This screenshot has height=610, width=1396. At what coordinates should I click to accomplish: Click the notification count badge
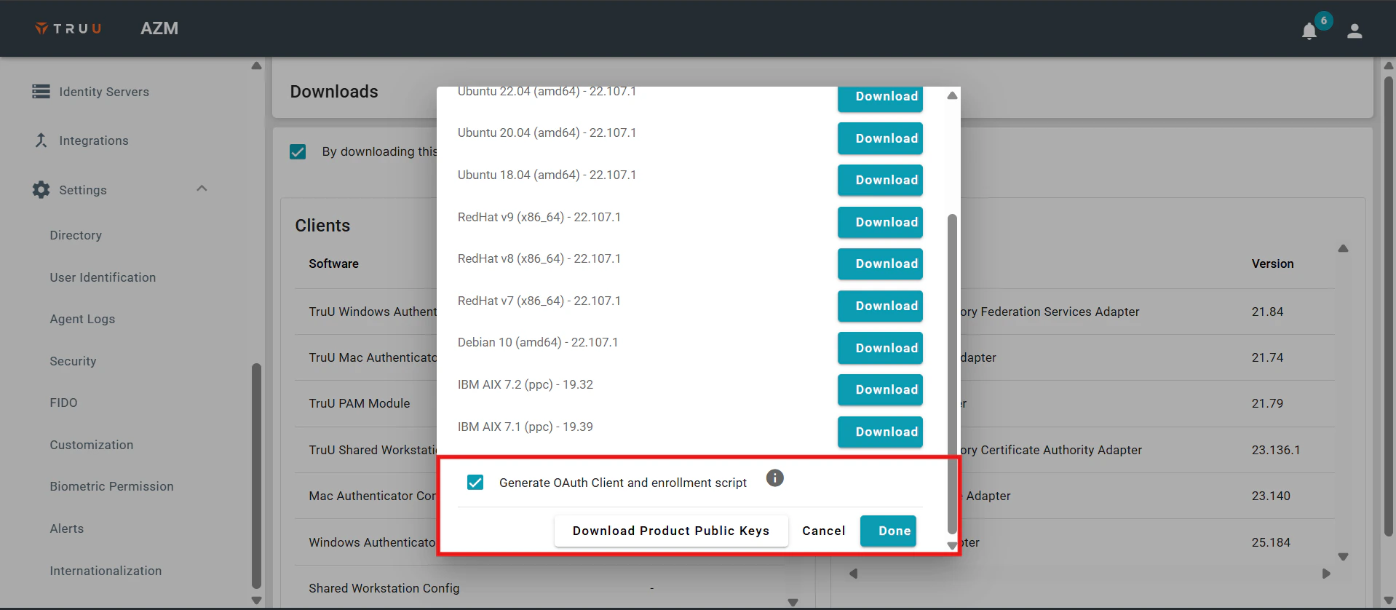click(1324, 20)
